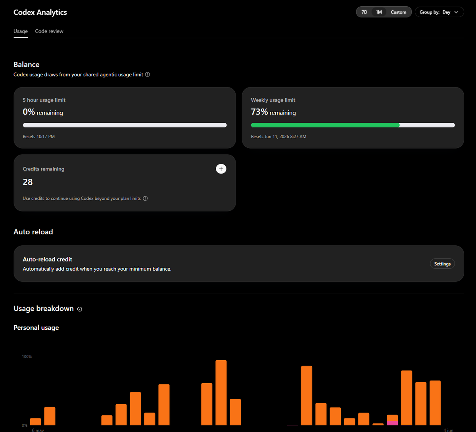Click the Codex Analytics title

point(40,12)
